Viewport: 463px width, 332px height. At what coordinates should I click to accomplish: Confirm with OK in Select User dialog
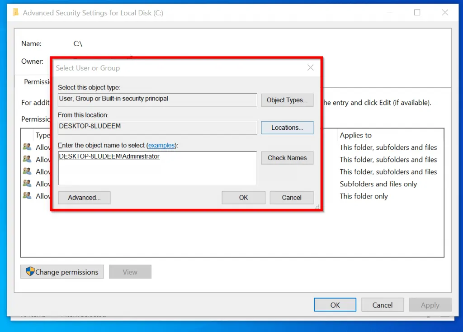pyautogui.click(x=243, y=198)
